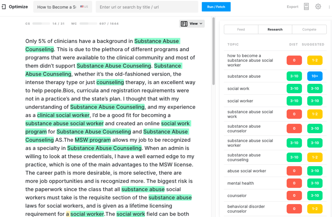Open the topic field 'How to Become a S…'
This screenshot has height=217, width=332.
coord(57,7)
